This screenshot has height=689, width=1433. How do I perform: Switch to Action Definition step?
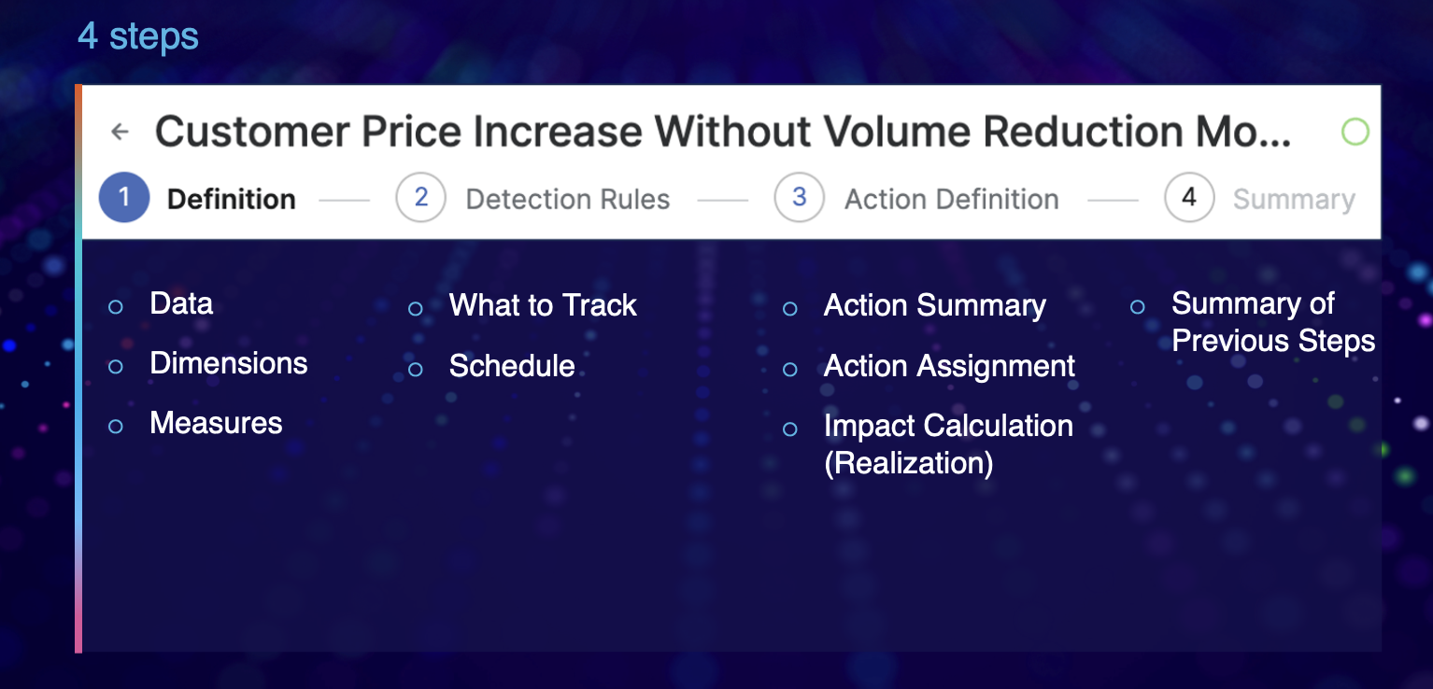[951, 200]
